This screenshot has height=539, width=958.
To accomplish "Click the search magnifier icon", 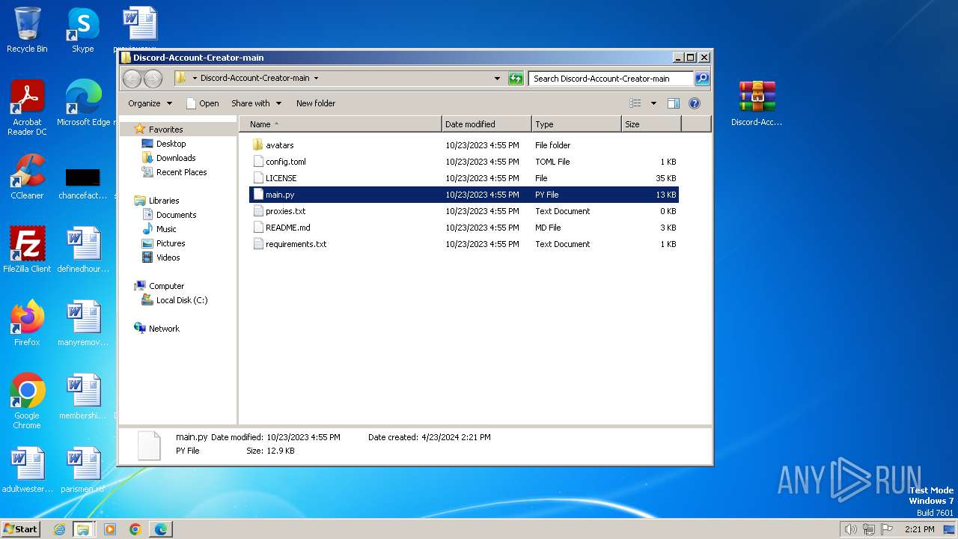I will 701,78.
